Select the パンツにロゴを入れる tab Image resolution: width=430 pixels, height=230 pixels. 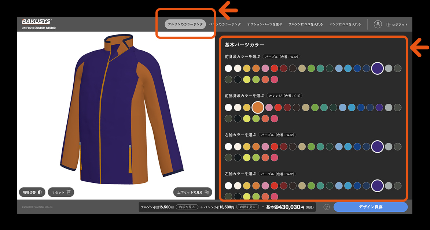[x=345, y=24]
